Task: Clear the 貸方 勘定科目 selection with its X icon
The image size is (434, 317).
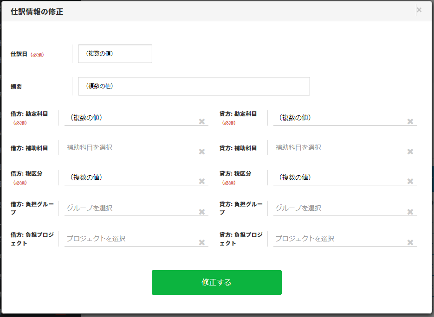Action: pyautogui.click(x=410, y=121)
